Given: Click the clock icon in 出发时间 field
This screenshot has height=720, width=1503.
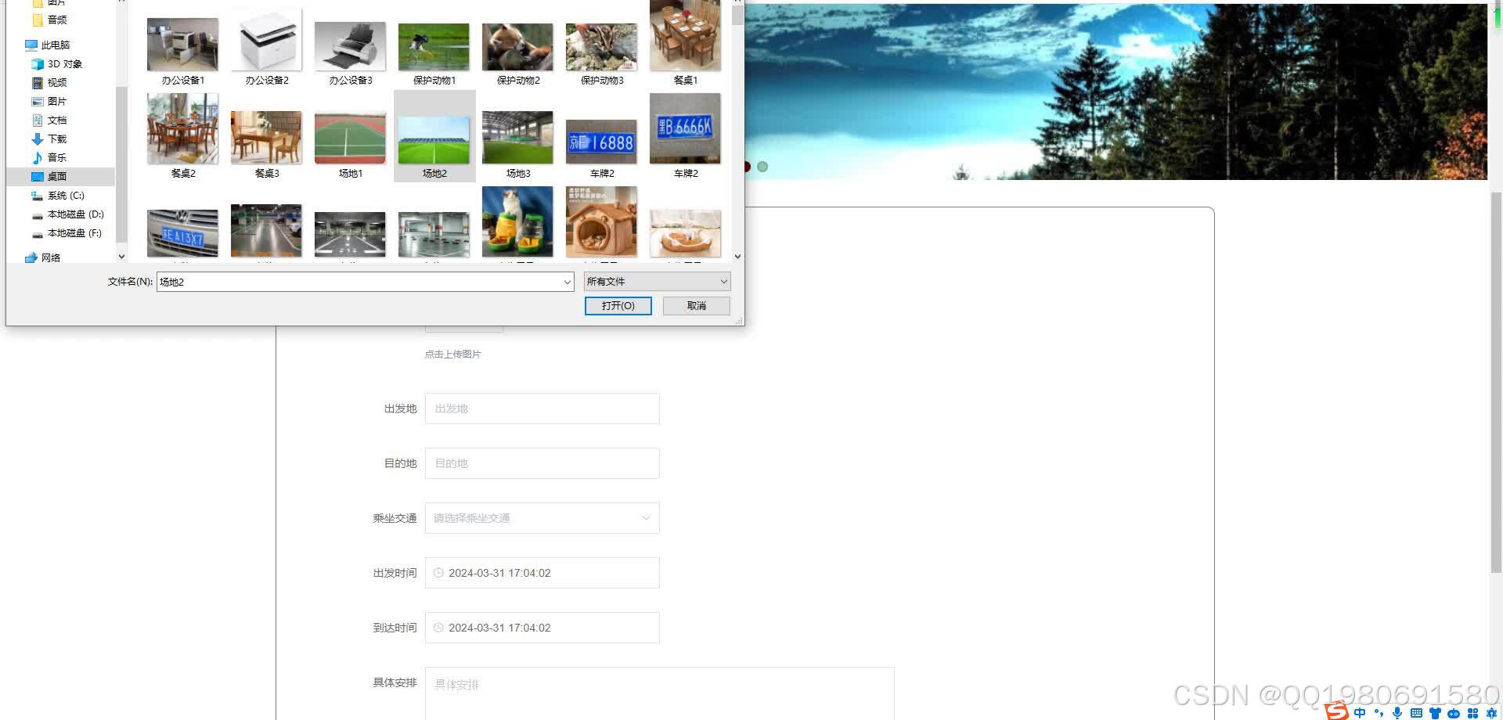Looking at the screenshot, I should tap(438, 573).
